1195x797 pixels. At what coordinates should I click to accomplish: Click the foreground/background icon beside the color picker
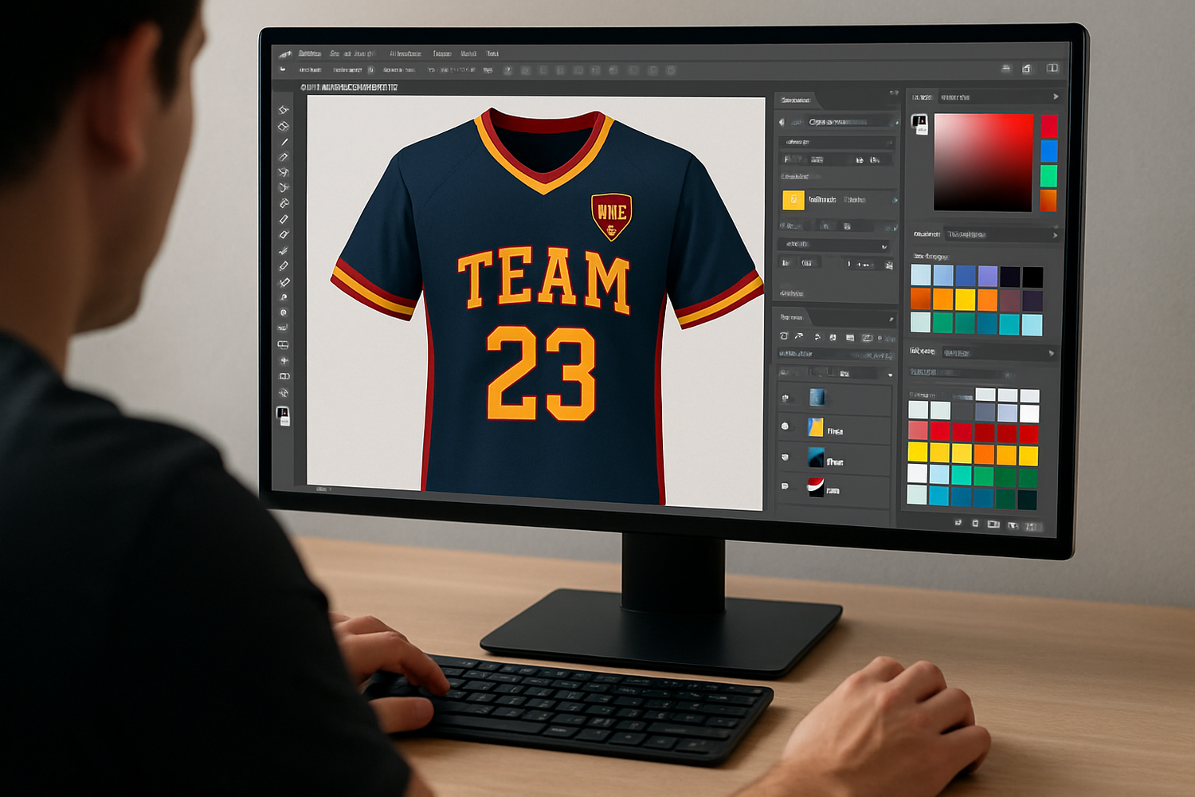[919, 124]
